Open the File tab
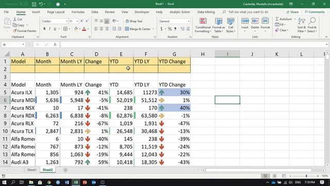Screen dimensions: 330x186 (6, 12)
